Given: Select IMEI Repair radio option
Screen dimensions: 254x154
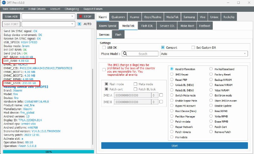Looking at the screenshot, I should coord(172,74).
